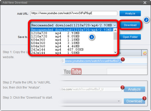Image resolution: width=151 pixels, height=111 pixels.
Task: Choose 242x144 mp4 1.58MB option
Action: click(72, 53)
